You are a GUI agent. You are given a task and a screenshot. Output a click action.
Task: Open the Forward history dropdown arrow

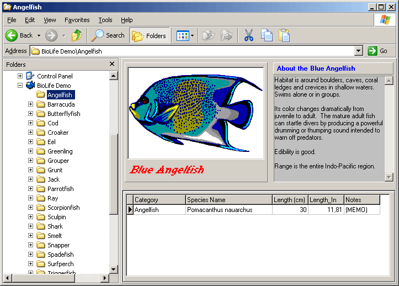63,35
